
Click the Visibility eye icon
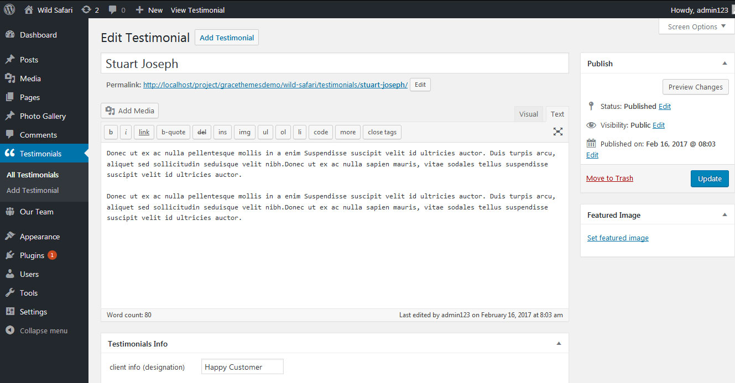[x=591, y=125]
